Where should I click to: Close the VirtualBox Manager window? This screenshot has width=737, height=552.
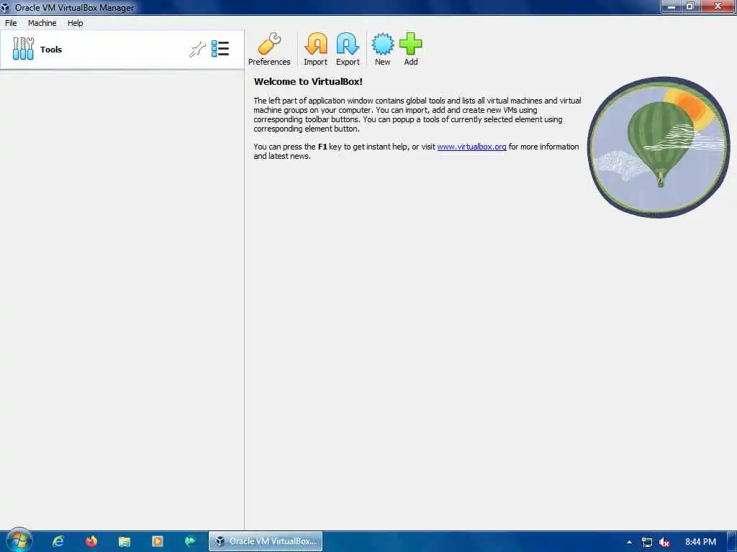click(x=718, y=6)
